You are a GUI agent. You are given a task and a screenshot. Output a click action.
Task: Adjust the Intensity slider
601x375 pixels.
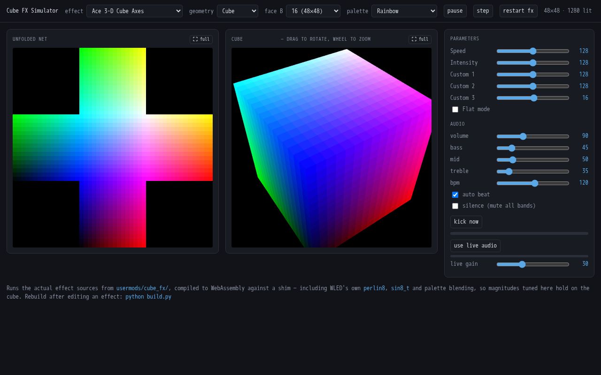pos(533,63)
